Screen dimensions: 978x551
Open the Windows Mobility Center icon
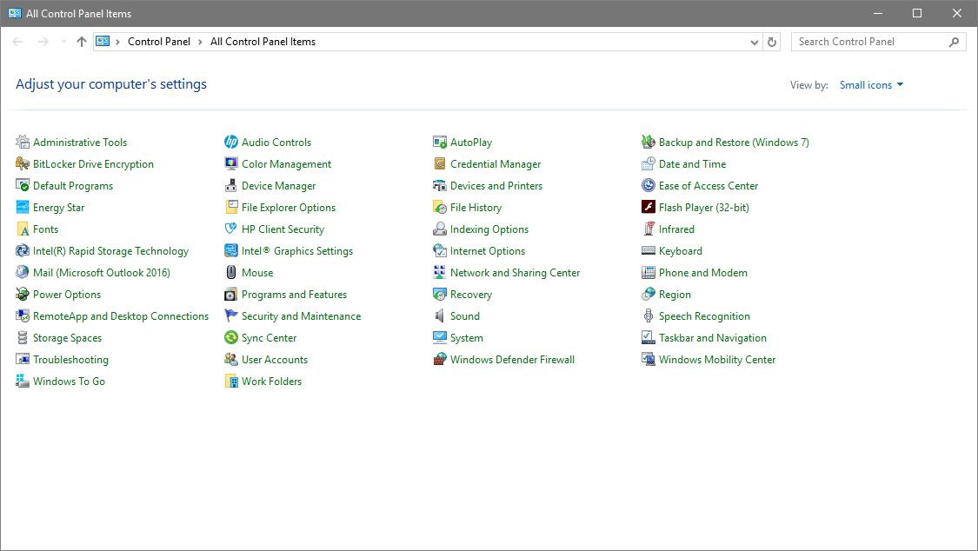(x=649, y=360)
